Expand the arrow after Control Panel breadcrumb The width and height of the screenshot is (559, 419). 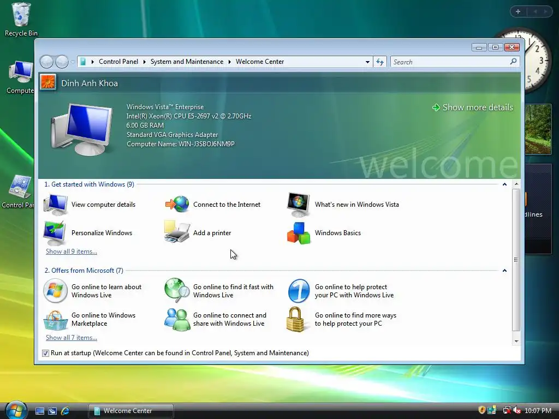point(144,62)
